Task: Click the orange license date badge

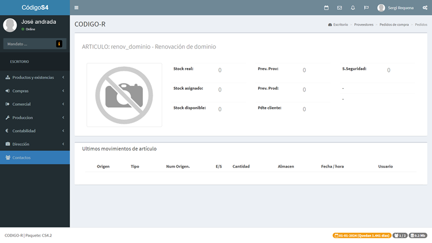Action: tap(362, 236)
